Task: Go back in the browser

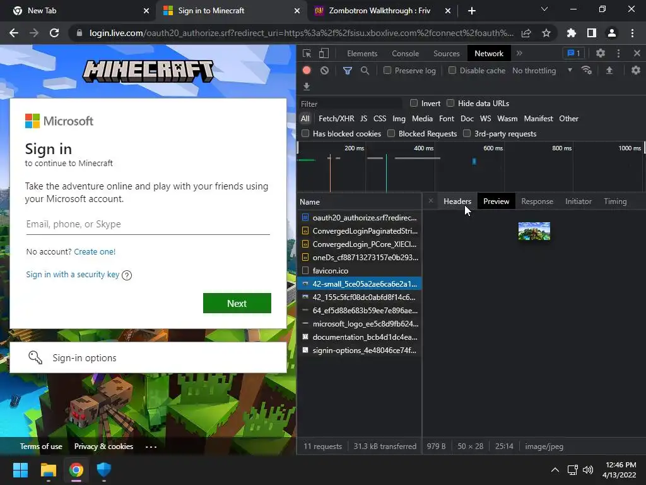Action: [x=14, y=33]
